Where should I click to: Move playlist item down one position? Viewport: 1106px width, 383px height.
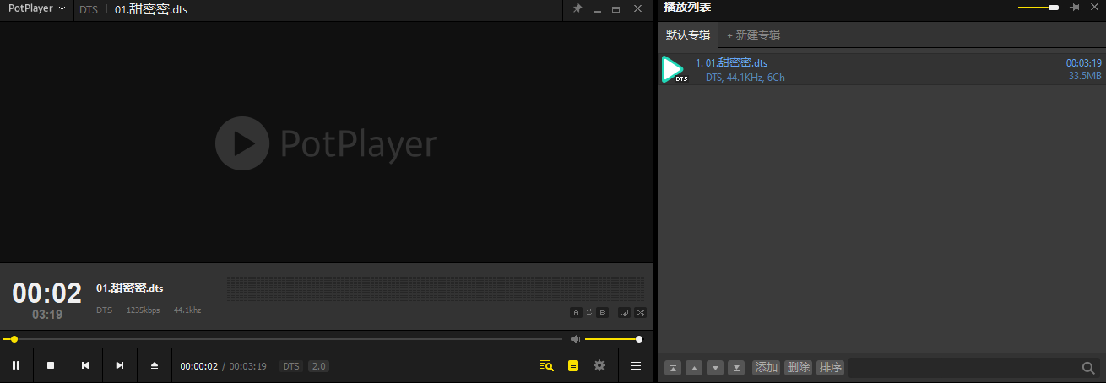pos(715,368)
